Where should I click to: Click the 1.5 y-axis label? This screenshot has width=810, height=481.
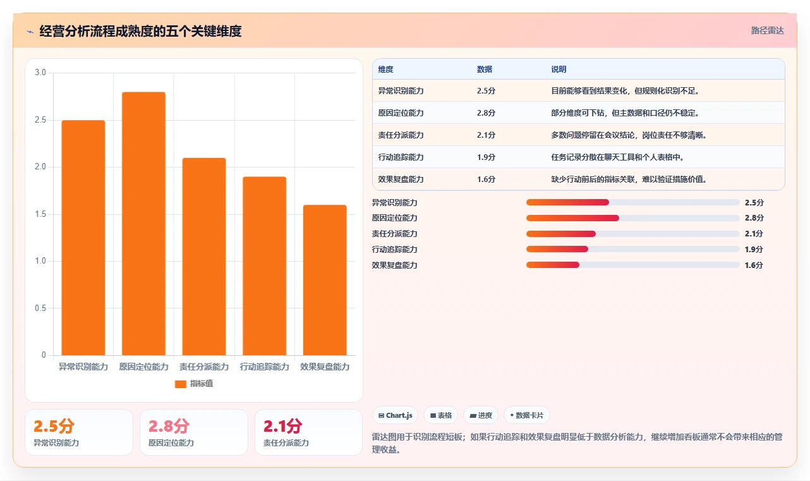click(x=40, y=214)
